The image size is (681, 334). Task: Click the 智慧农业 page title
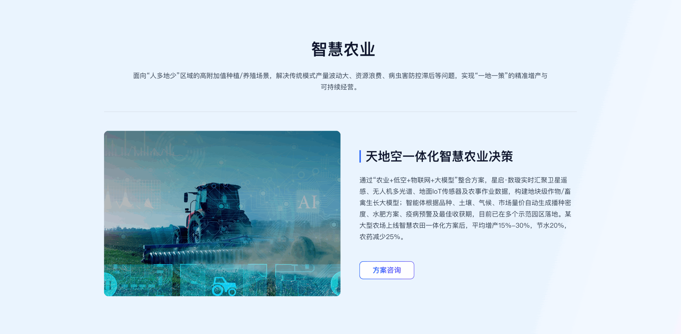click(343, 49)
